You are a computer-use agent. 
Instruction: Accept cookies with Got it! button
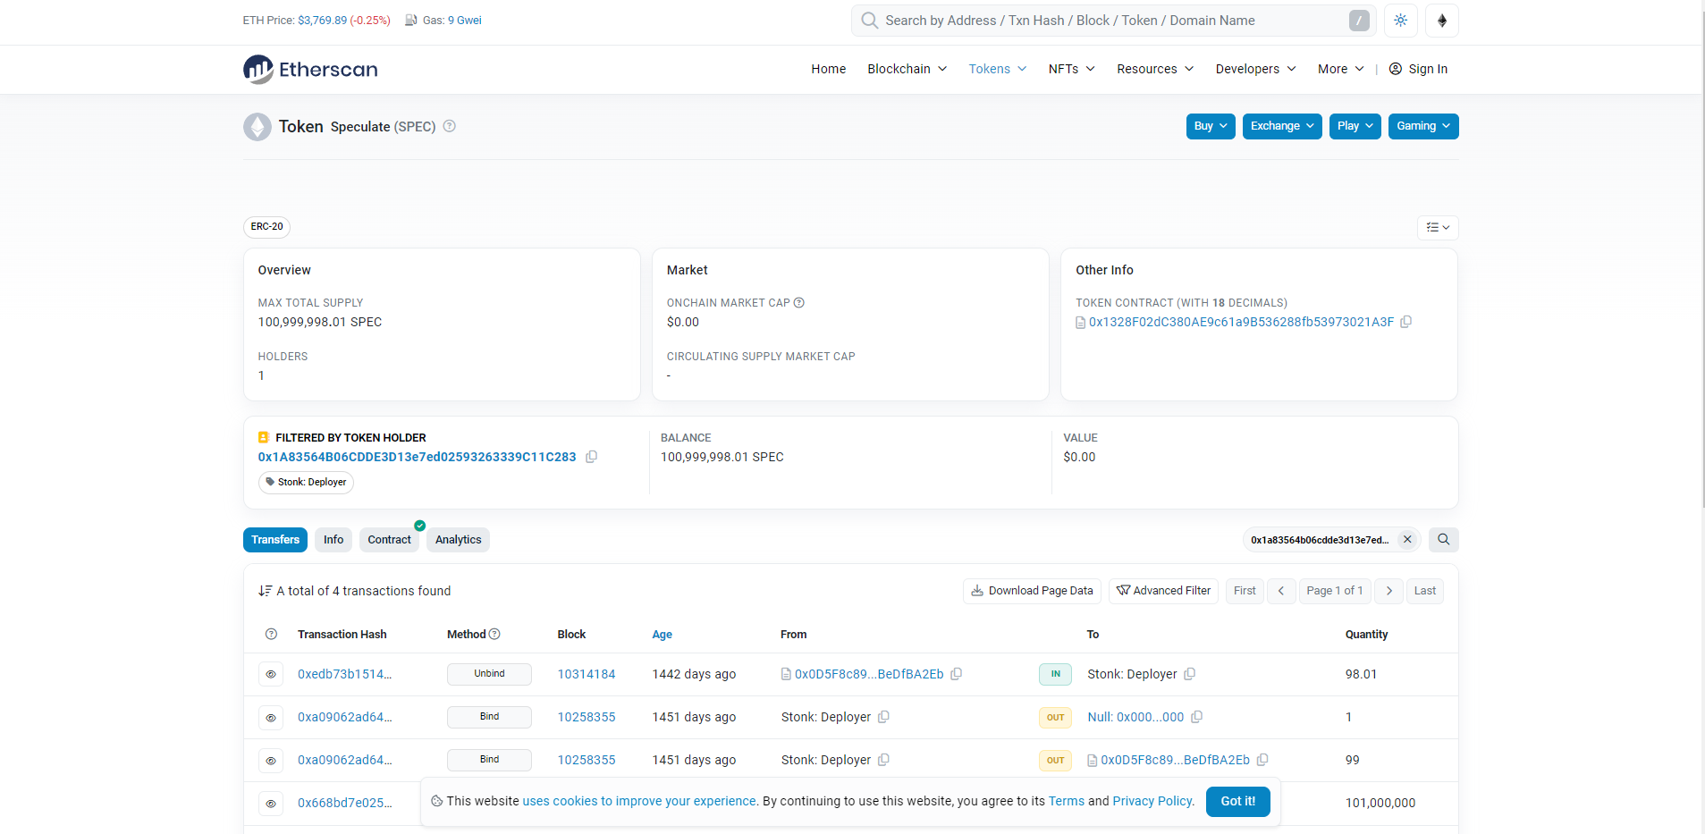point(1238,802)
